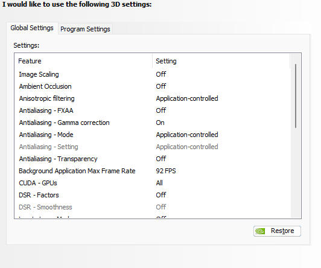Click the settings list vertical scrollbar thumb

296,96
